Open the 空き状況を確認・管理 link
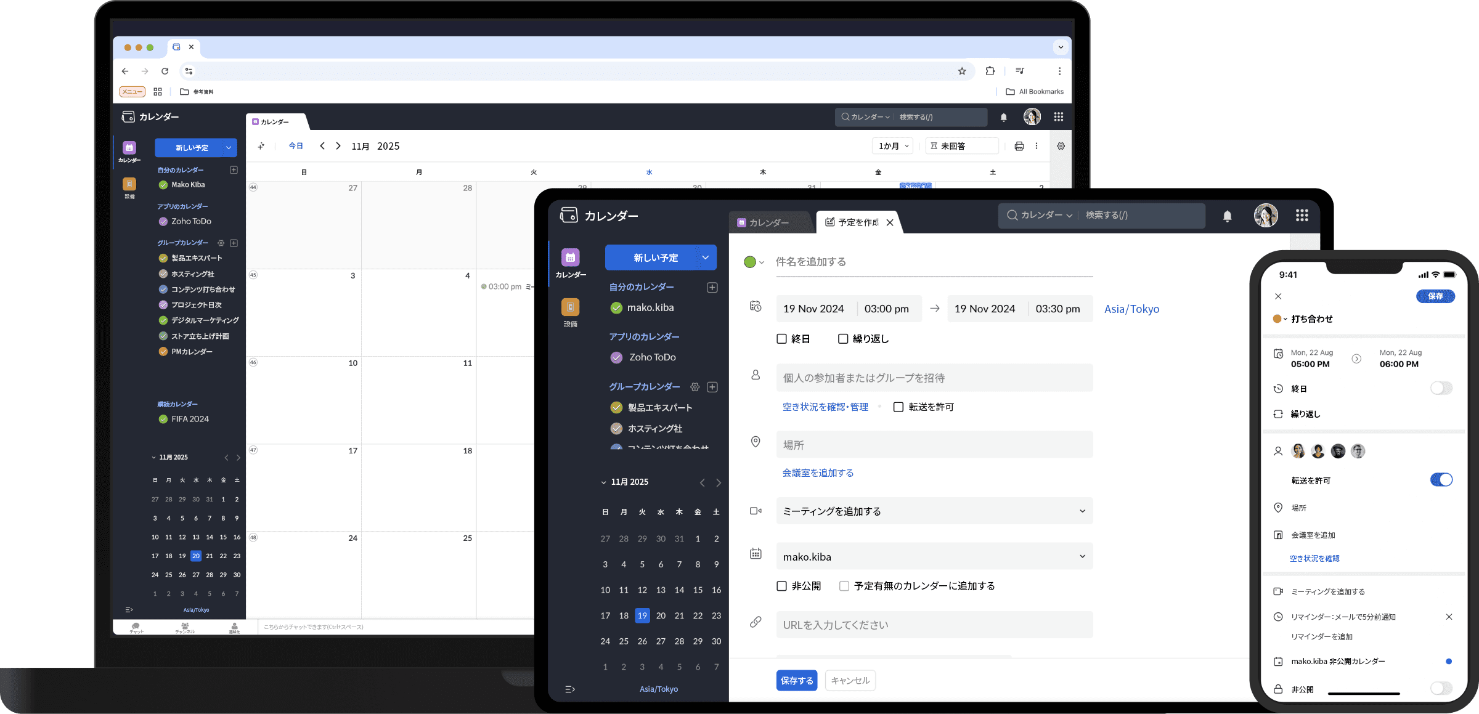The width and height of the screenshot is (1479, 714). [x=825, y=407]
